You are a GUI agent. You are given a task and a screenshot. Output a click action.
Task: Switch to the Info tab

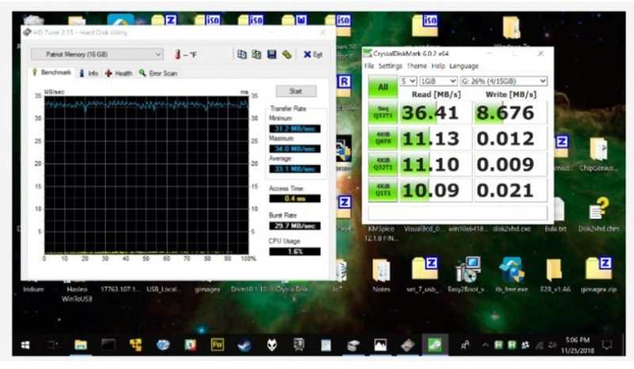tap(89, 73)
